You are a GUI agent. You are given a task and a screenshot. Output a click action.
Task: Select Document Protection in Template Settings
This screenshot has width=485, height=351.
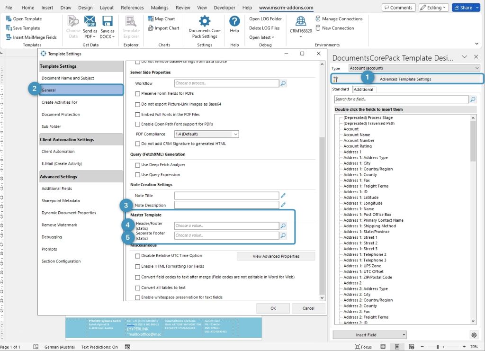[61, 115]
